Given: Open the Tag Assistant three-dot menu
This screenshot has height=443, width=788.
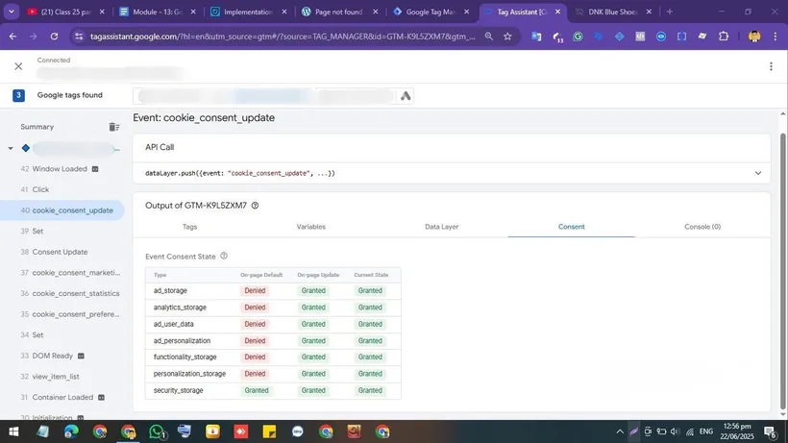Looking at the screenshot, I should tap(771, 66).
